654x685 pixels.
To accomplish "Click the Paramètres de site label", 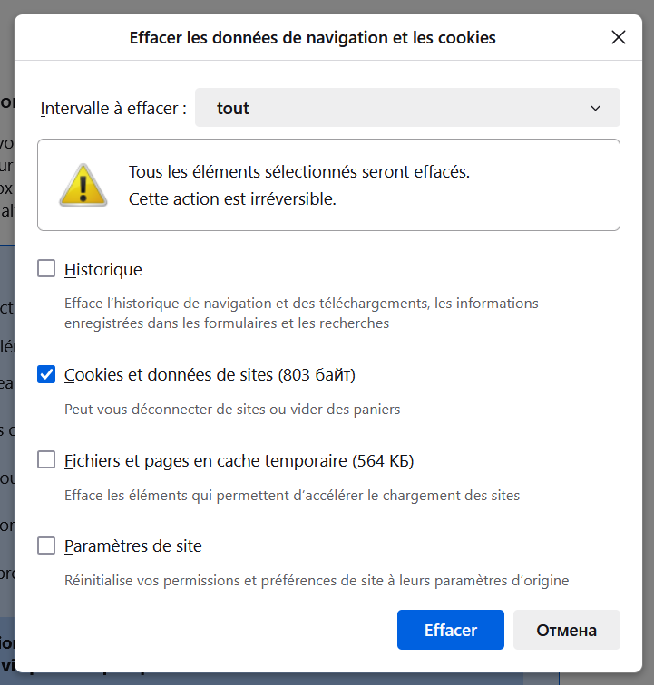I will (x=133, y=546).
